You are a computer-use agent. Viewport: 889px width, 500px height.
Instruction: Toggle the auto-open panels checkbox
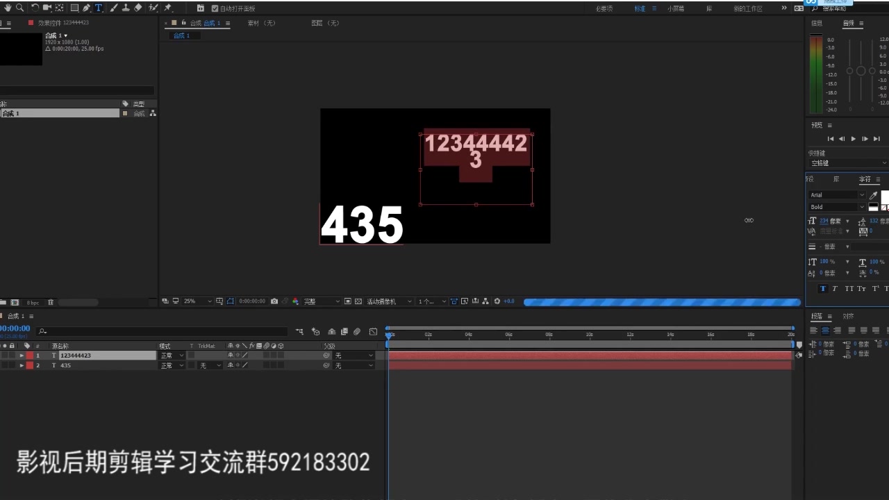point(215,8)
